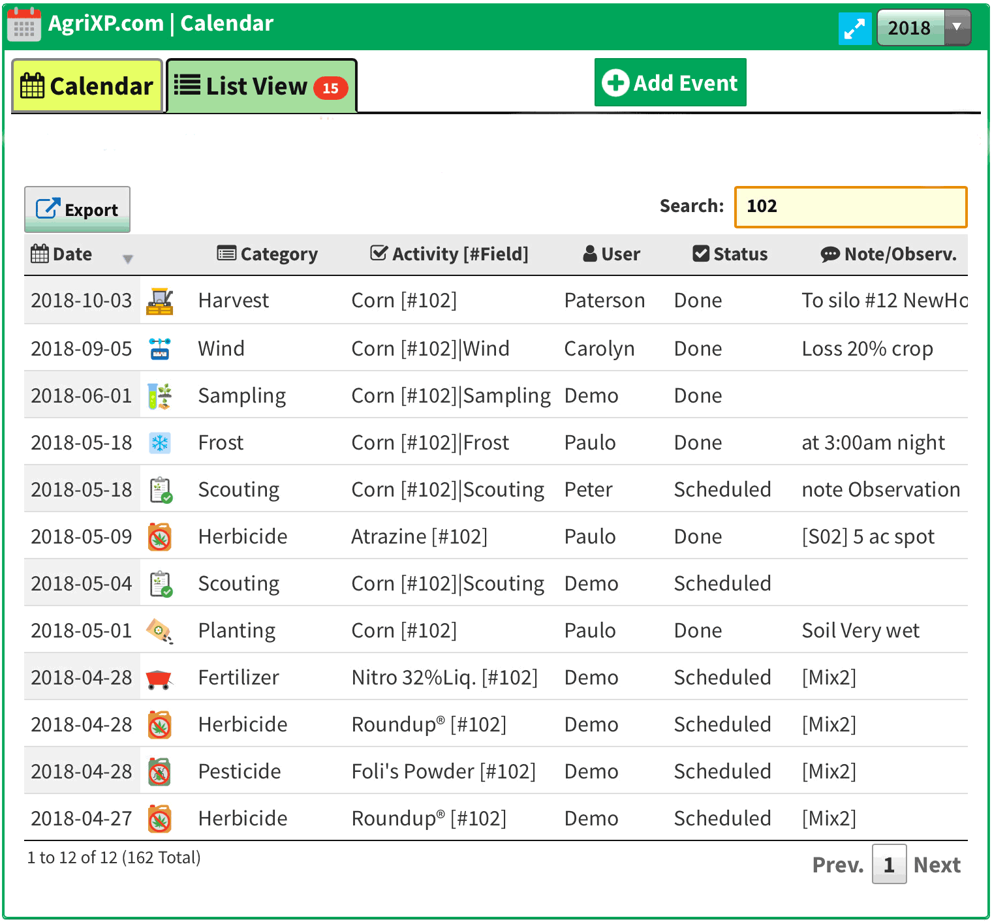Click the Fertilizer red wheelbarrow icon
992x922 pixels.
click(159, 679)
